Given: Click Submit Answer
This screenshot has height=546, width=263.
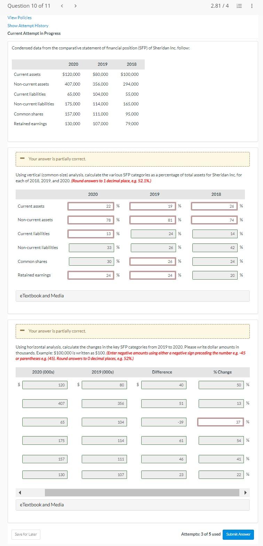Looking at the screenshot, I should coord(238,535).
